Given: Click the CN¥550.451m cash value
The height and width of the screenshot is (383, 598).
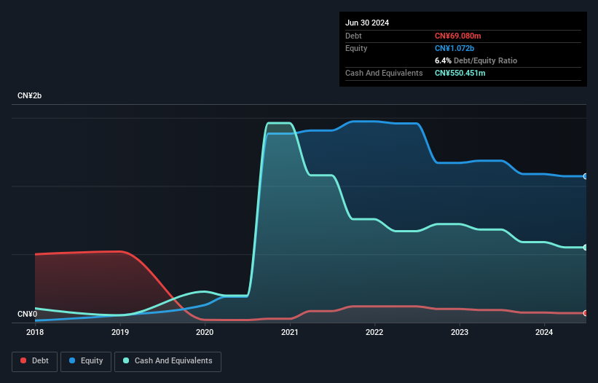Looking at the screenshot, I should [460, 73].
